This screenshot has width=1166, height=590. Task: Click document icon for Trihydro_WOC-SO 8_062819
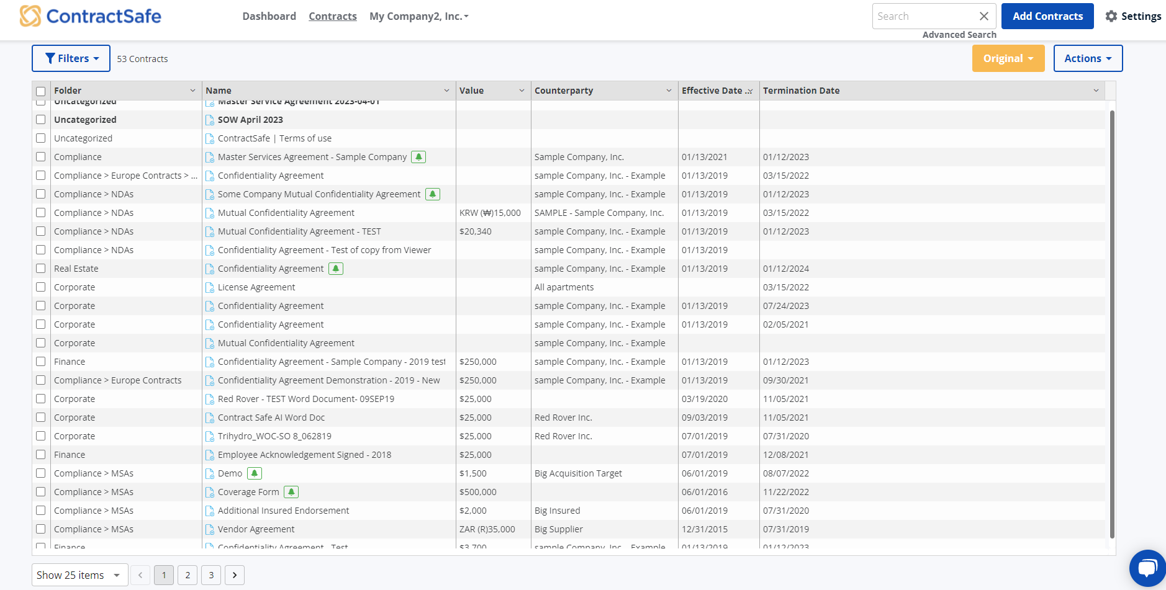210,436
